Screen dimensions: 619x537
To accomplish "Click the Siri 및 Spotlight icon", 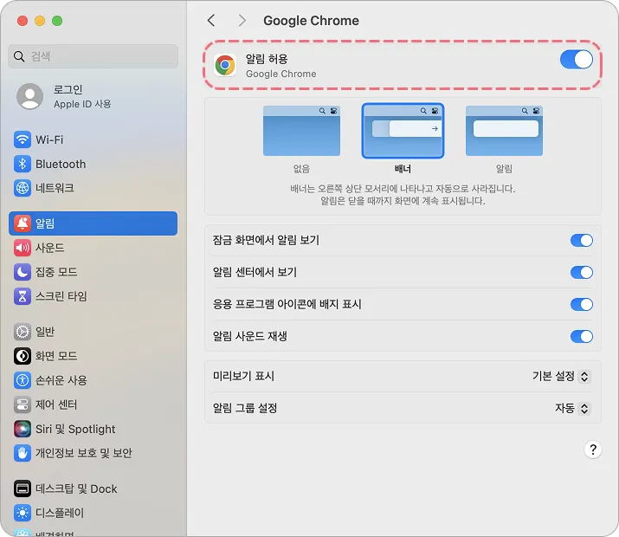I will 23,429.
